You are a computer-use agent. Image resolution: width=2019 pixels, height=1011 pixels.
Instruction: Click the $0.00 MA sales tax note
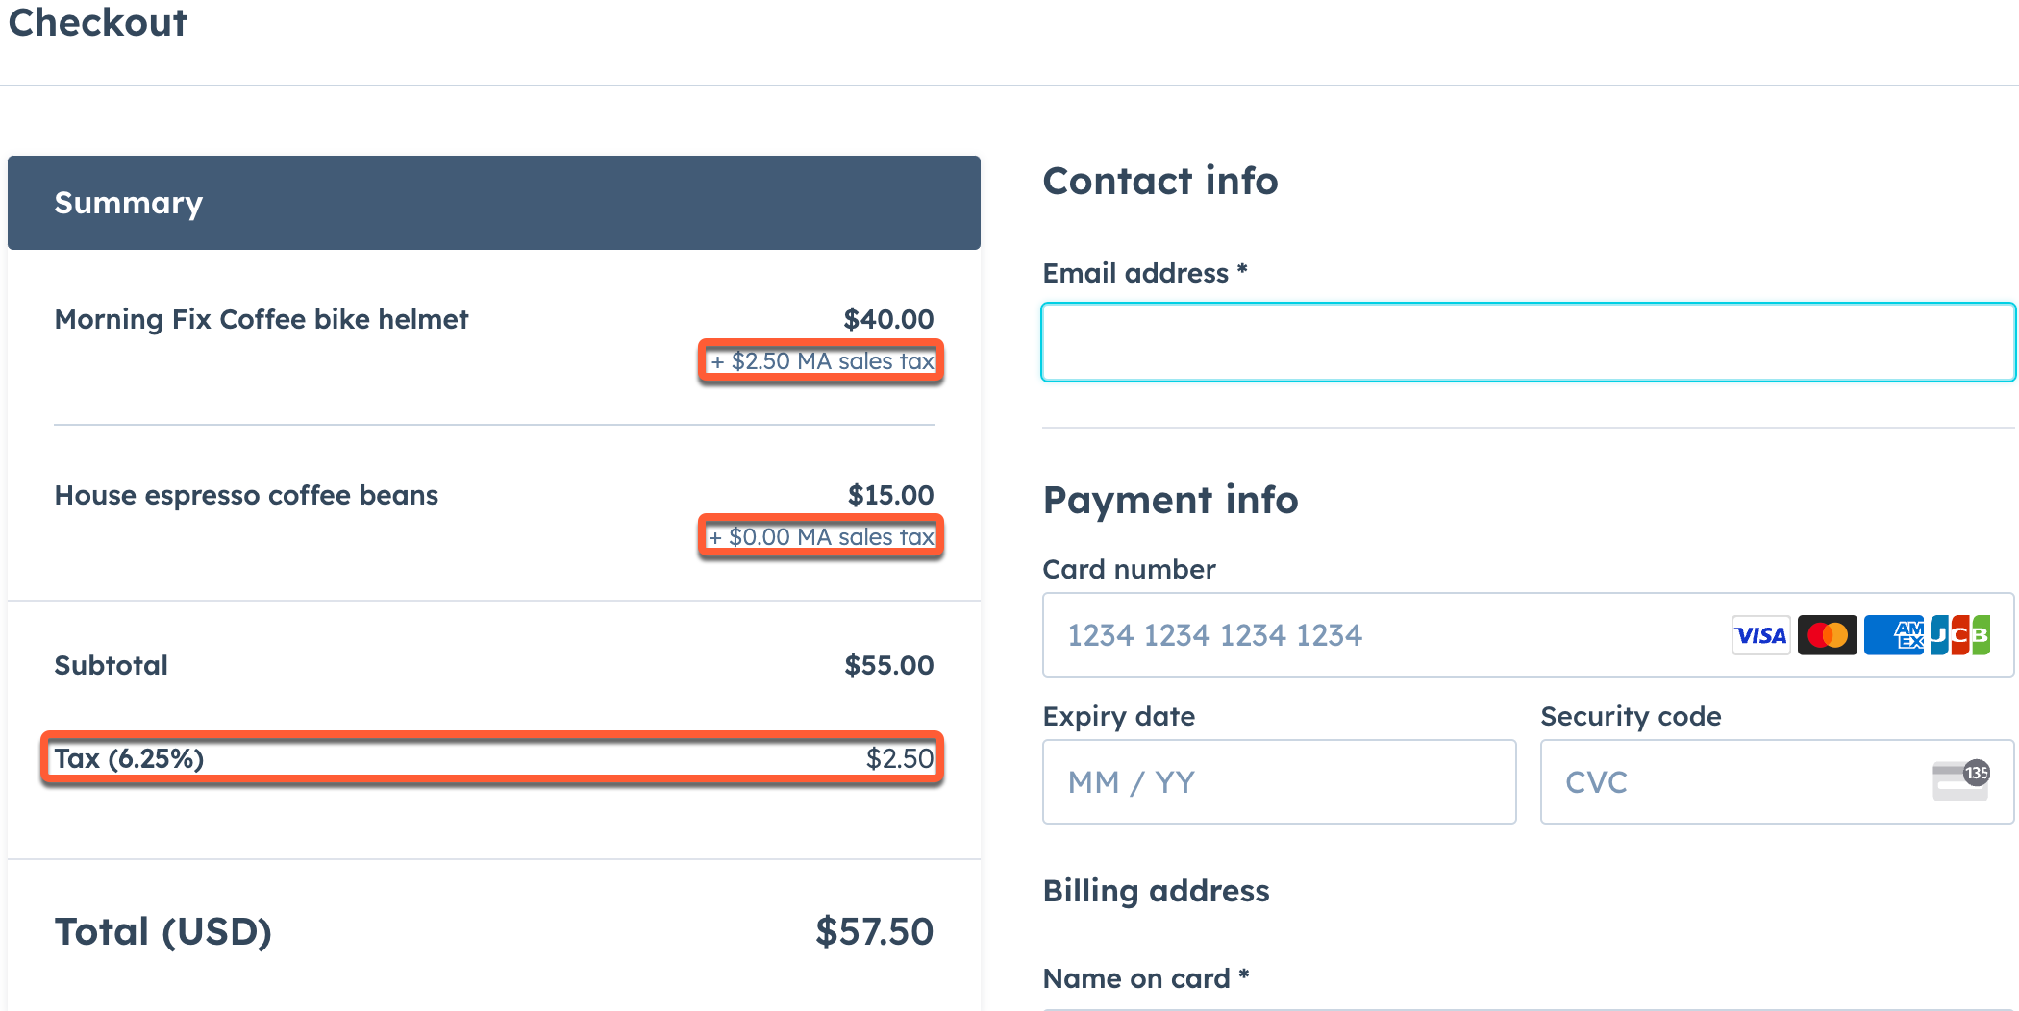pos(822,537)
